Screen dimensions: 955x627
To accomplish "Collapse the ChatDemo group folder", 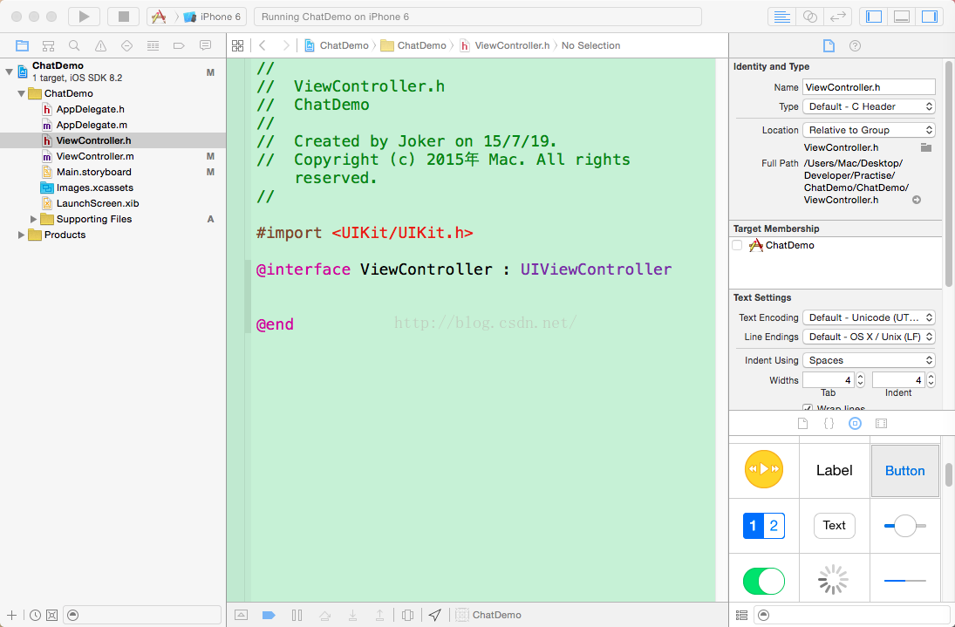I will click(x=21, y=94).
